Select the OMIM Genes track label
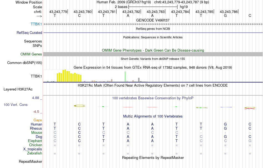 [x=31, y=54]
